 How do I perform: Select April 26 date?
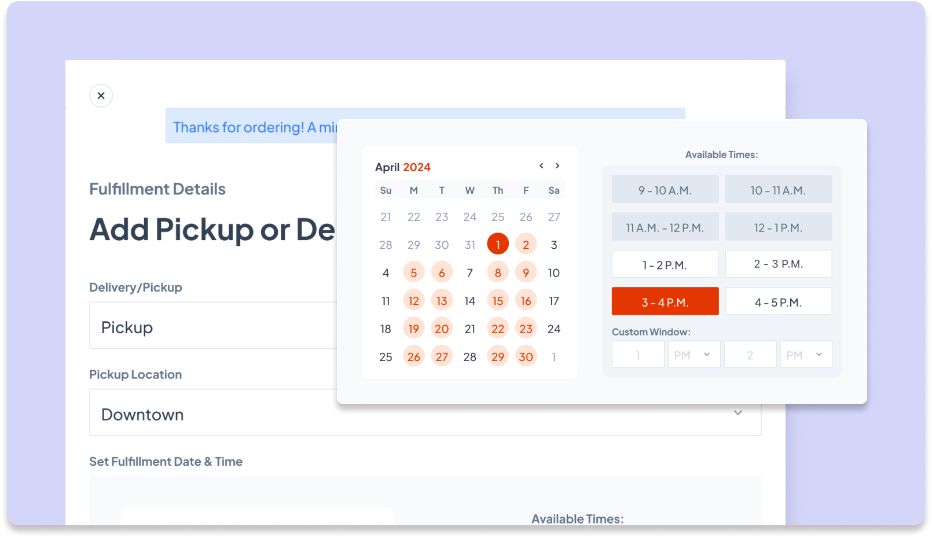[x=414, y=356]
